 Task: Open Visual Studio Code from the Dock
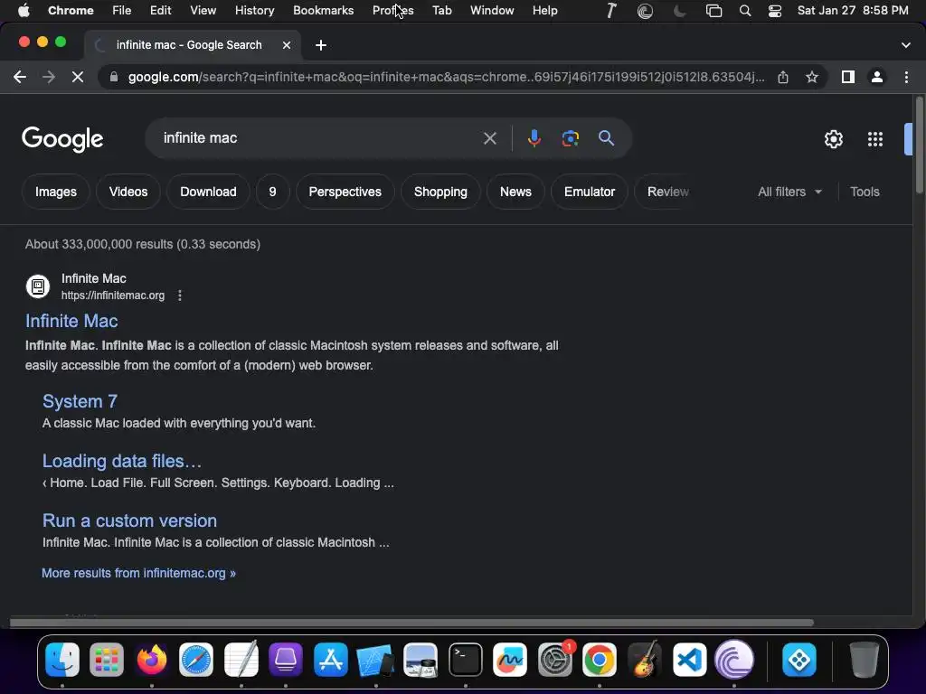click(689, 659)
